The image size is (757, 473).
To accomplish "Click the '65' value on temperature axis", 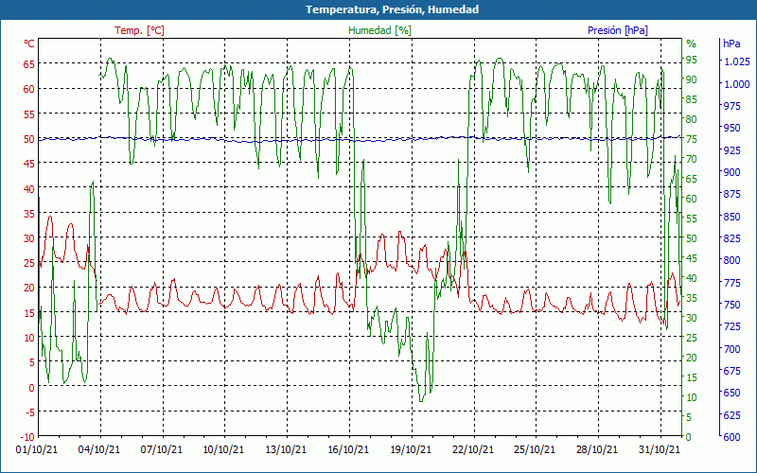I will [x=29, y=63].
